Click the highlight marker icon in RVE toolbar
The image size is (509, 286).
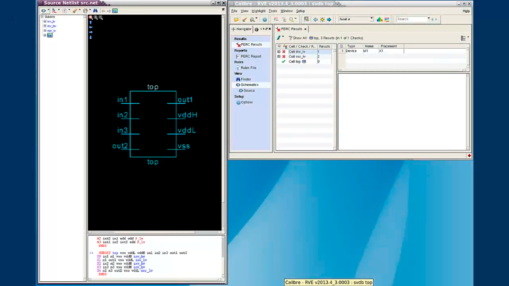(x=244, y=20)
